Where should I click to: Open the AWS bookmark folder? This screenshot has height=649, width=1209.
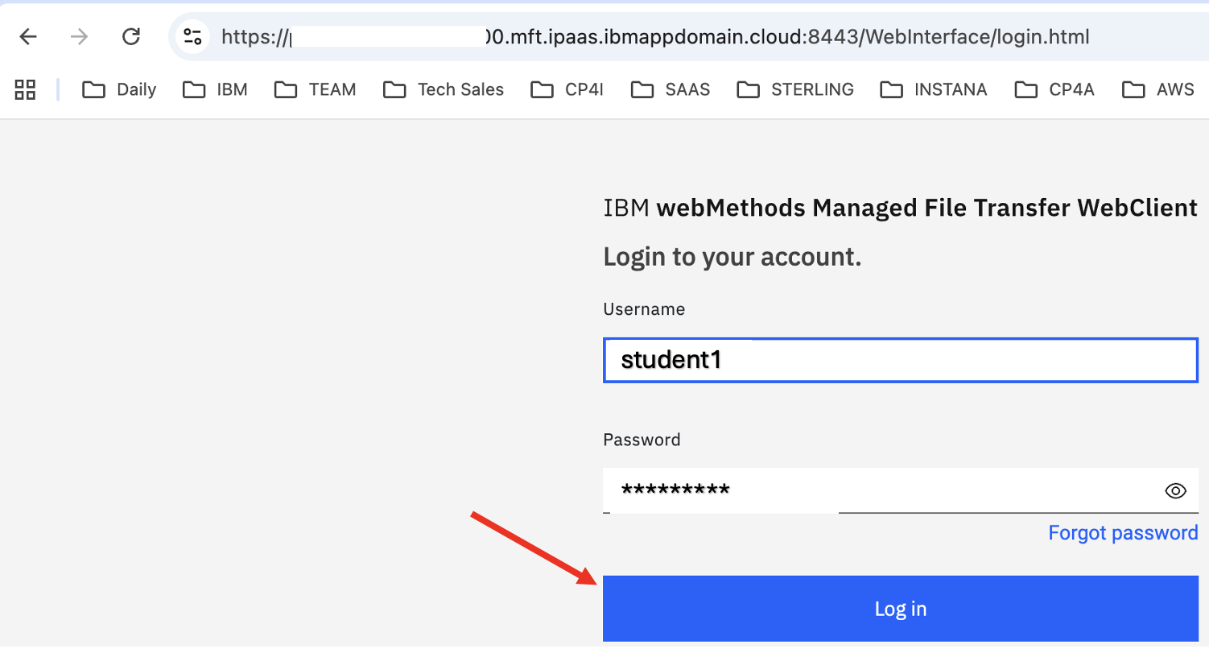pyautogui.click(x=1158, y=89)
